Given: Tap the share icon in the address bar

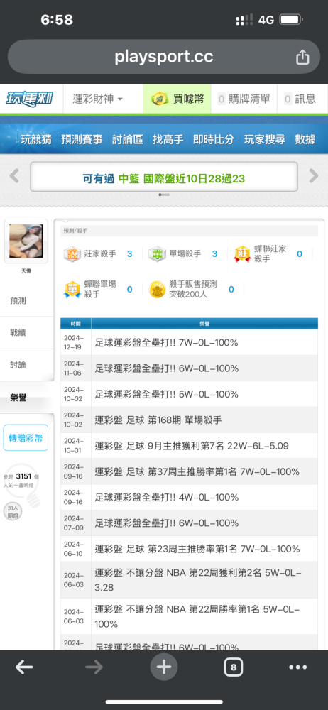Looking at the screenshot, I should [x=302, y=58].
